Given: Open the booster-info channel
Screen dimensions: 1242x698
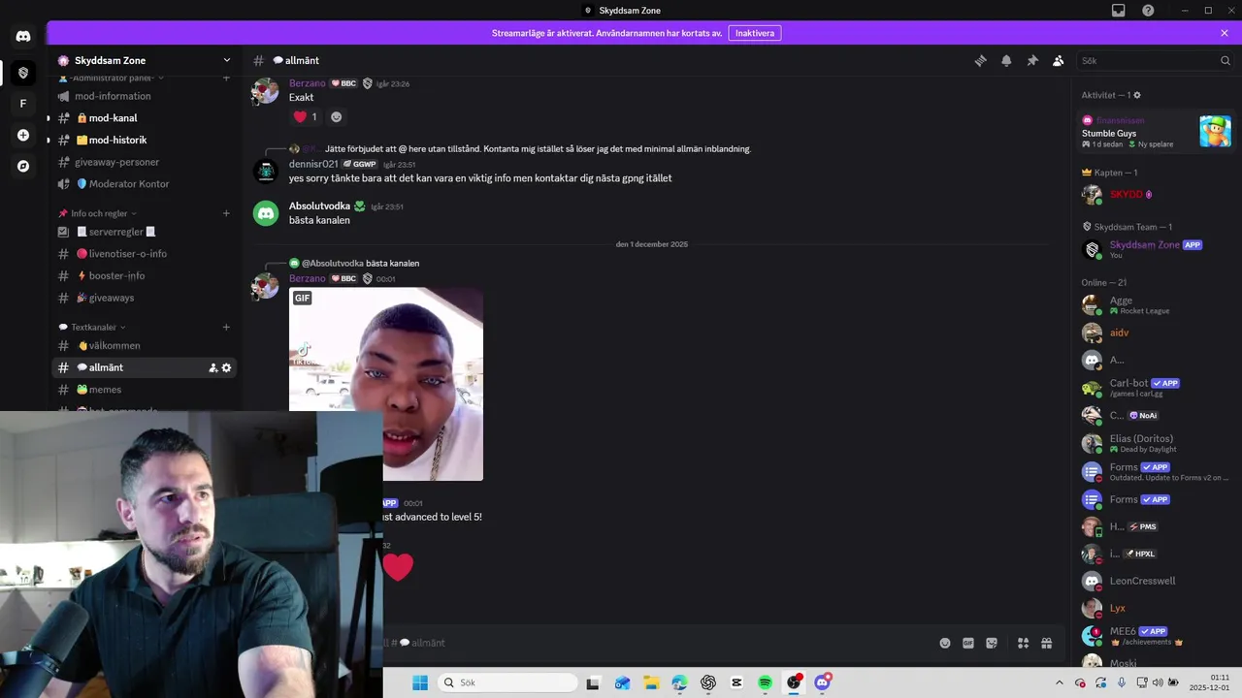Looking at the screenshot, I should click(x=144, y=275).
